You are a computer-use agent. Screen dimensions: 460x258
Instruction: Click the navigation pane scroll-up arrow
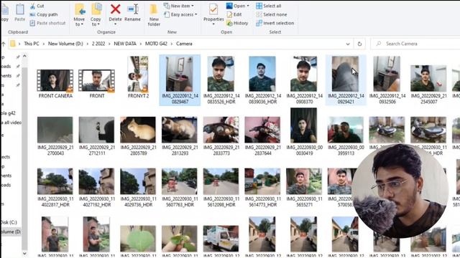[24, 56]
